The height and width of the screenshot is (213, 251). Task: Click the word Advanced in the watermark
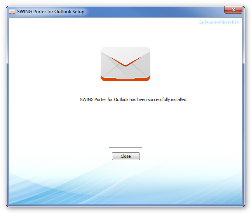click(x=210, y=22)
